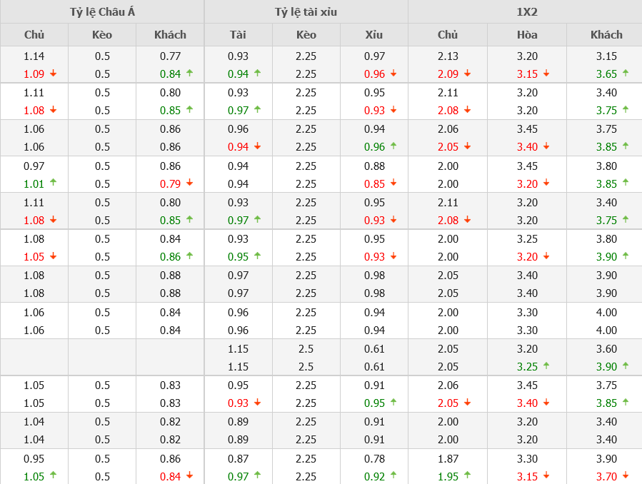Click the red down arrow beside 0.79
The height and width of the screenshot is (484, 642).
[x=189, y=183]
